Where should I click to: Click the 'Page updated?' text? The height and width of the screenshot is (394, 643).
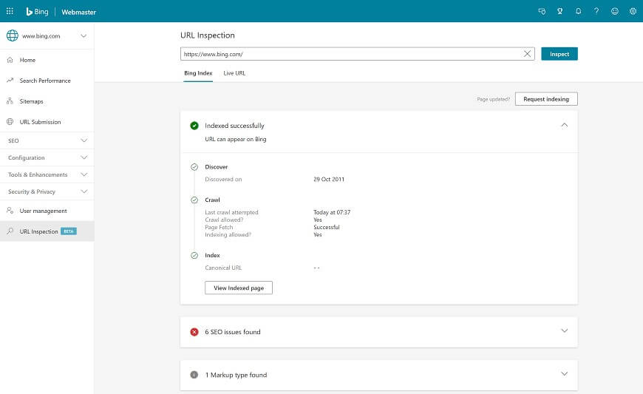493,99
